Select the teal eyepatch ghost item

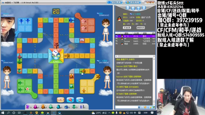58,107
